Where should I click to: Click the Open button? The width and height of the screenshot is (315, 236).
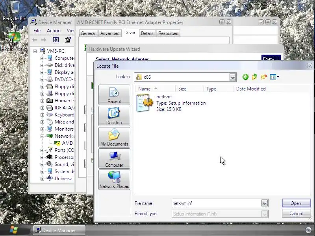point(296,203)
